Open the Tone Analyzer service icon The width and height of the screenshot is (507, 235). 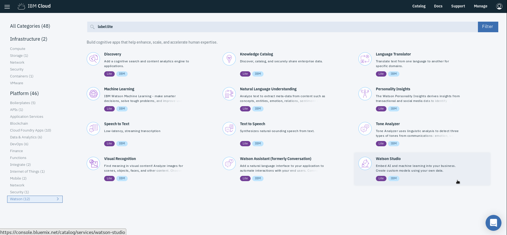pyautogui.click(x=365, y=129)
